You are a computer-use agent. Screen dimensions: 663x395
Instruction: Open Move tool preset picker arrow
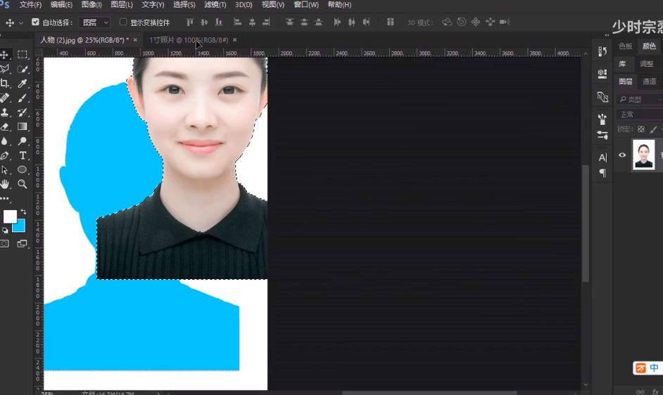21,22
